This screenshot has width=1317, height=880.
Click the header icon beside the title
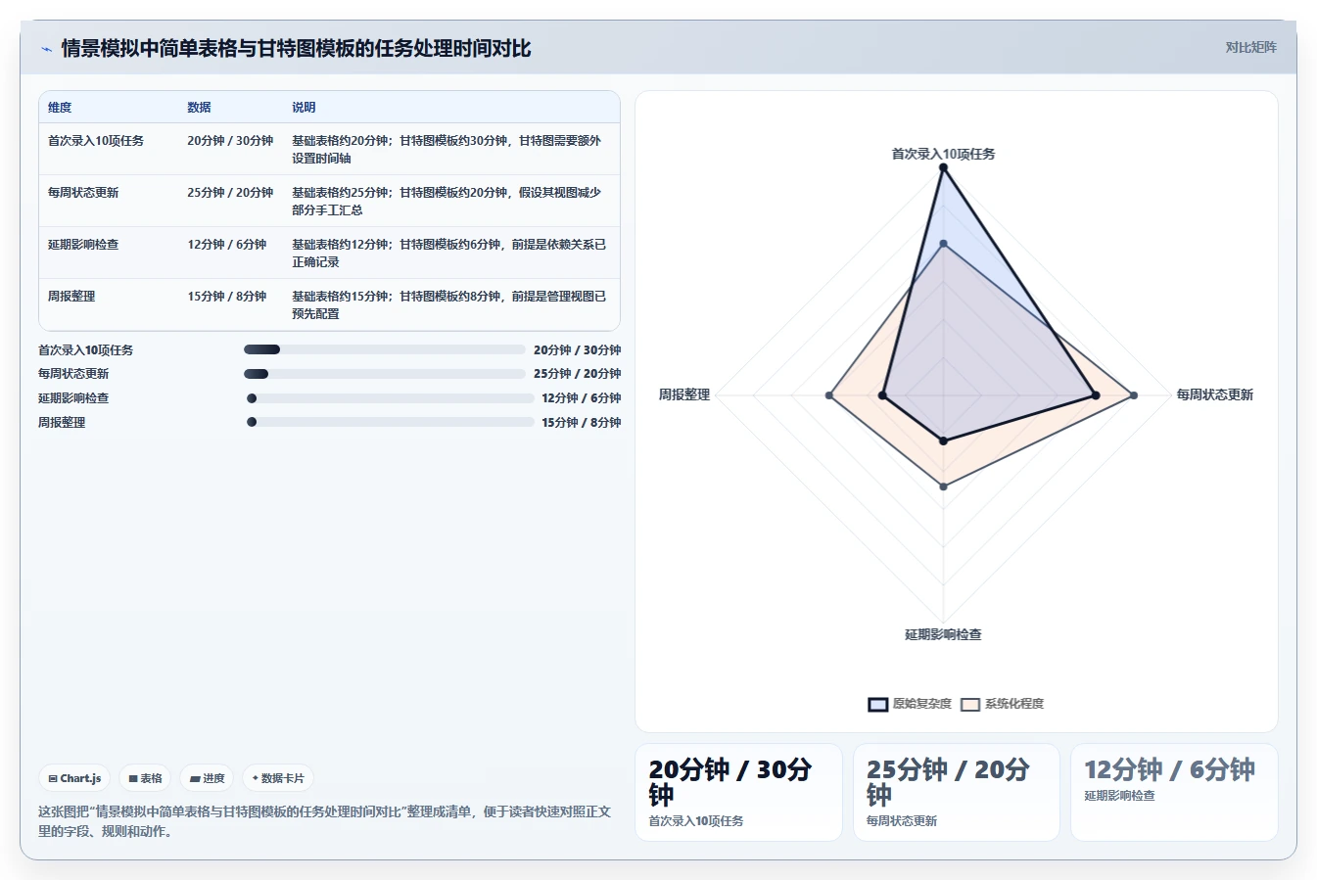46,48
